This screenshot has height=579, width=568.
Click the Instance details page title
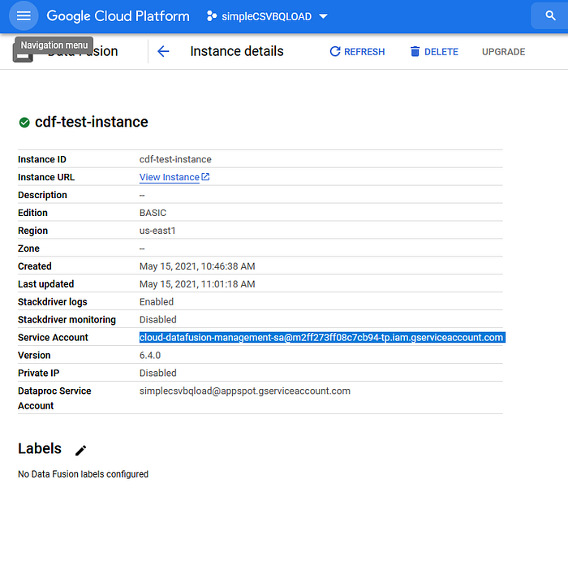237,51
